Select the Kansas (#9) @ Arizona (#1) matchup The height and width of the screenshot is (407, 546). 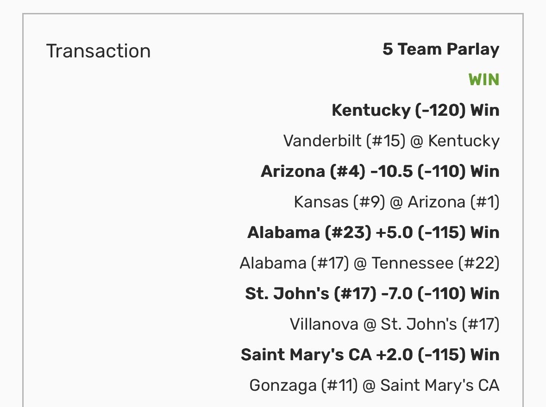(396, 202)
